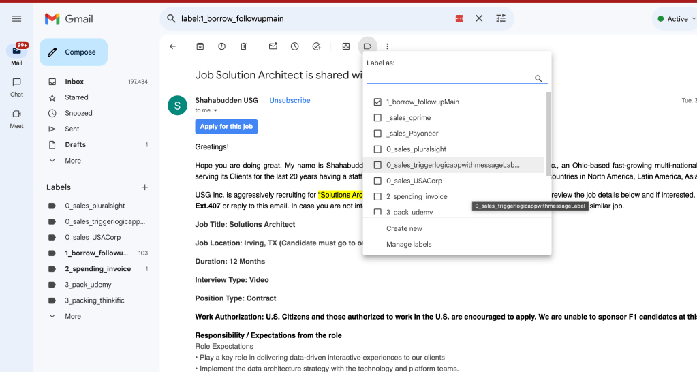Click the search magnifier icon
The image size is (697, 372).
pos(171,18)
